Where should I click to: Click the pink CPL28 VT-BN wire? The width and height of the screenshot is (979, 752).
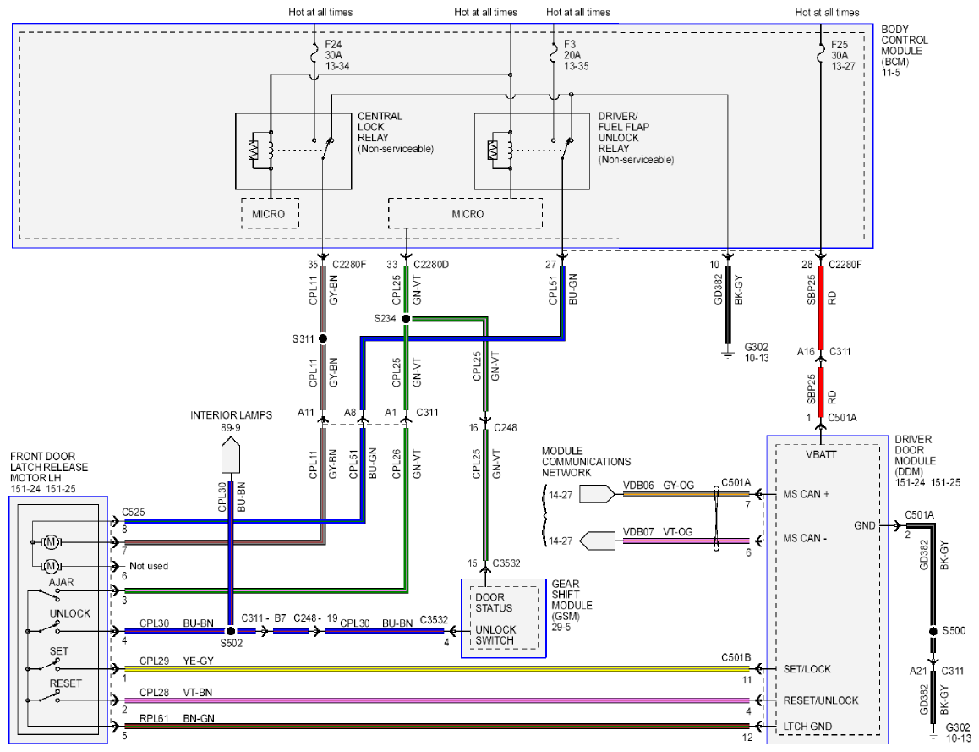pos(437,700)
